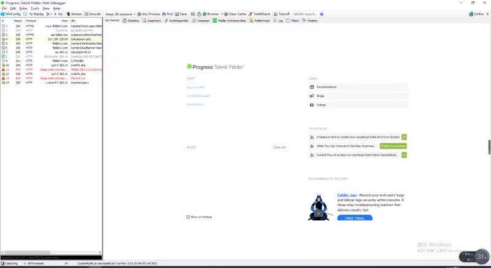This screenshot has height=268, width=491.
Task: Open the Edit menu
Action: 13,9
